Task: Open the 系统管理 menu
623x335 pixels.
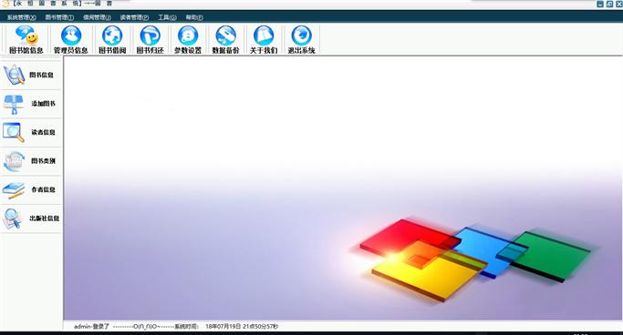Action: pyautogui.click(x=22, y=17)
